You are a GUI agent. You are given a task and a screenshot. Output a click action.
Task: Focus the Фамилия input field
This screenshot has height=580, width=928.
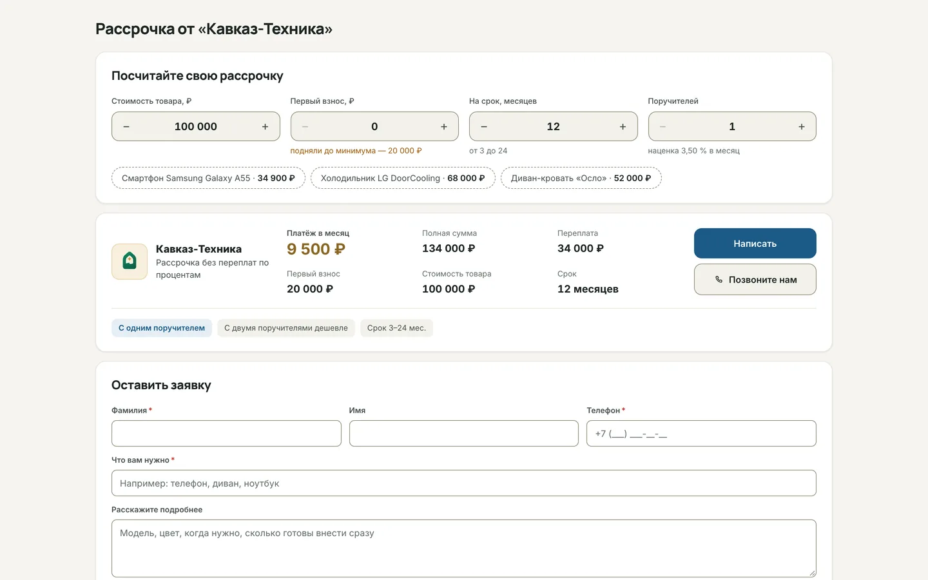click(226, 434)
